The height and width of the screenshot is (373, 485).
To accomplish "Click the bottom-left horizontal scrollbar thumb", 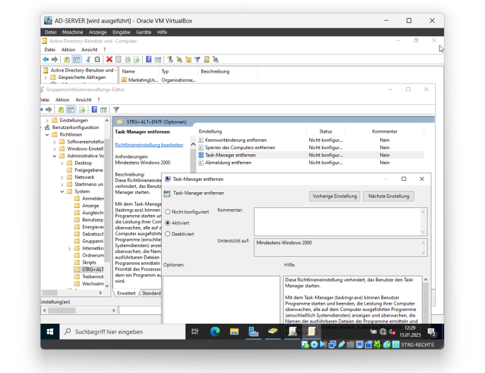I will tap(61, 310).
